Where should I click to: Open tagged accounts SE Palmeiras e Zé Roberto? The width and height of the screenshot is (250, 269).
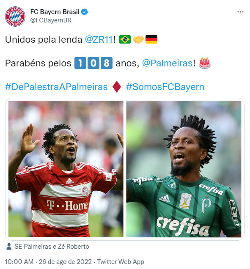(x=52, y=247)
